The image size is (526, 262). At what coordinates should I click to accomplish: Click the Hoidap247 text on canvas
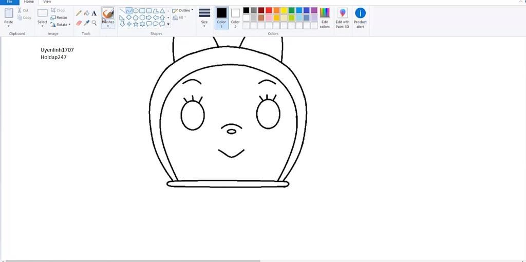(x=53, y=58)
